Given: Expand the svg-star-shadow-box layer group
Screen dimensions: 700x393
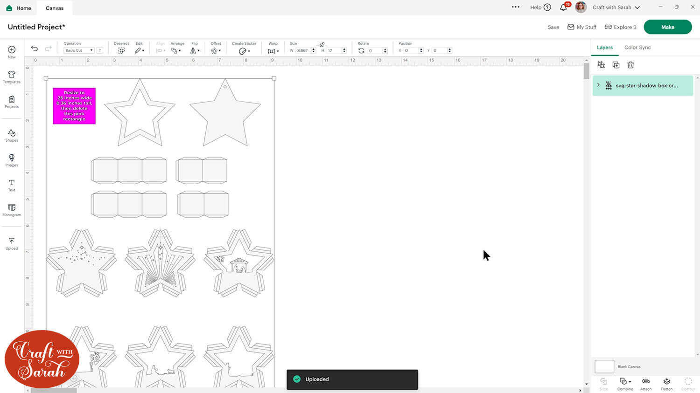Looking at the screenshot, I should click(598, 85).
